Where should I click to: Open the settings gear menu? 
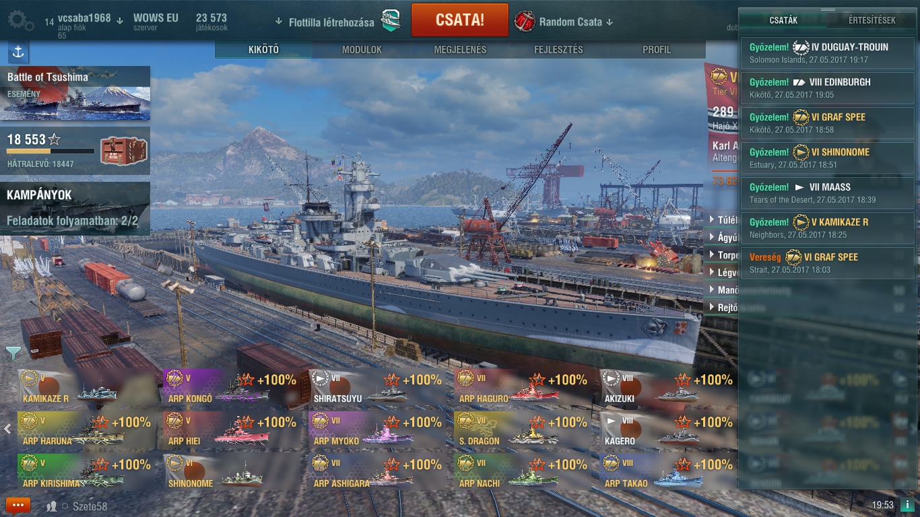click(x=21, y=21)
